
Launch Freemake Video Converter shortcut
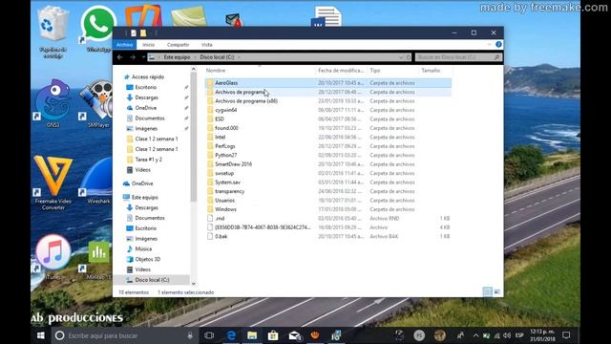click(53, 183)
